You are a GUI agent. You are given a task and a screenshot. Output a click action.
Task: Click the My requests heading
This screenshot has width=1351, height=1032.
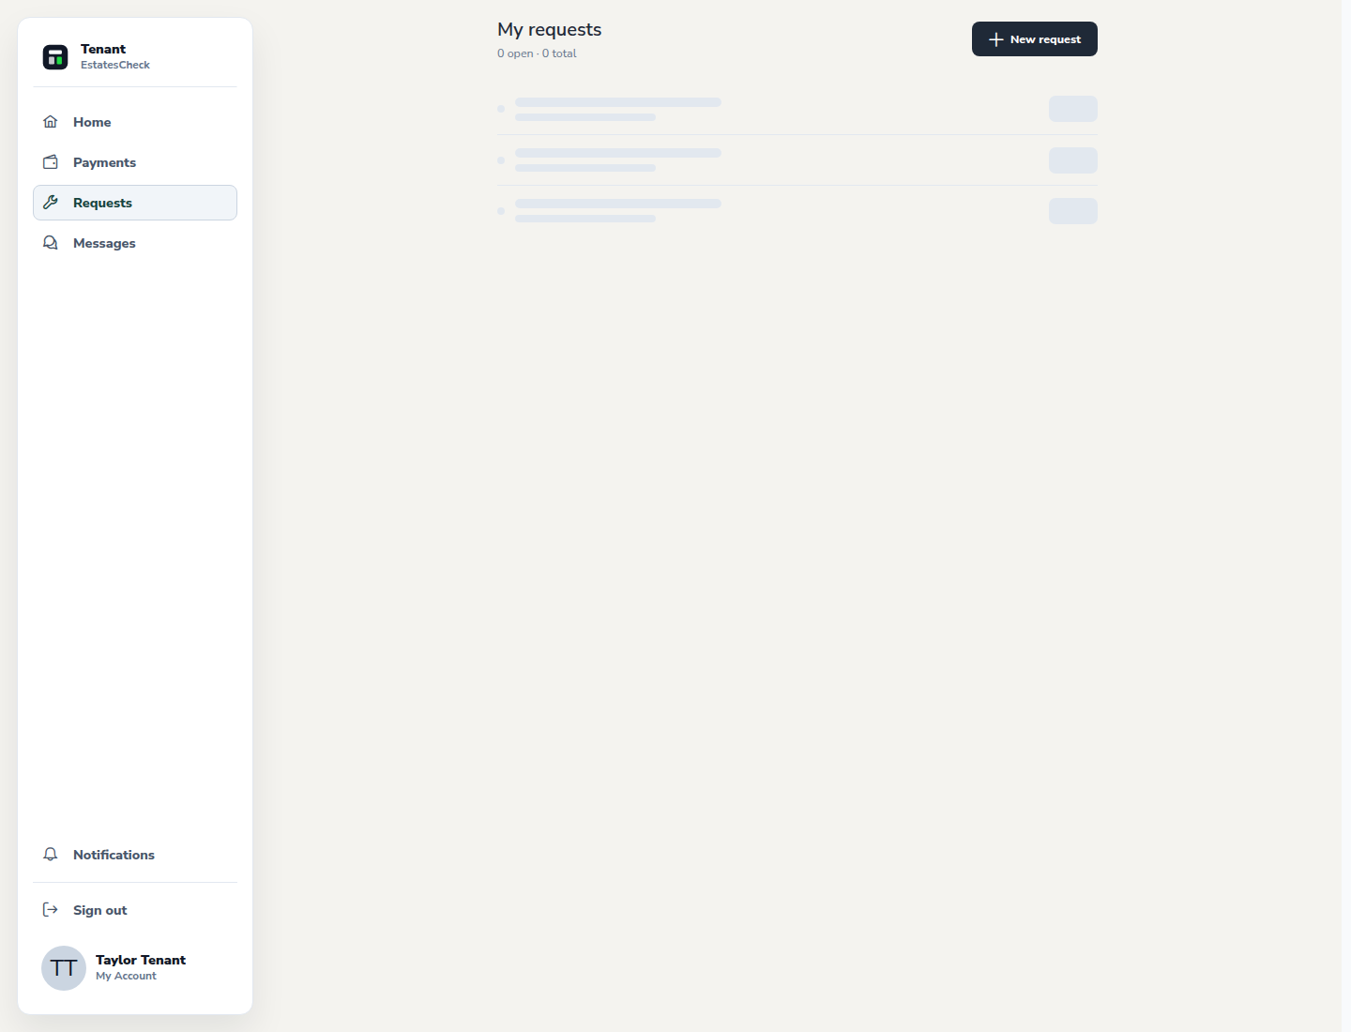point(550,30)
